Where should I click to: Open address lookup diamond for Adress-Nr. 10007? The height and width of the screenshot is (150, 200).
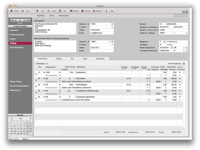(112, 42)
